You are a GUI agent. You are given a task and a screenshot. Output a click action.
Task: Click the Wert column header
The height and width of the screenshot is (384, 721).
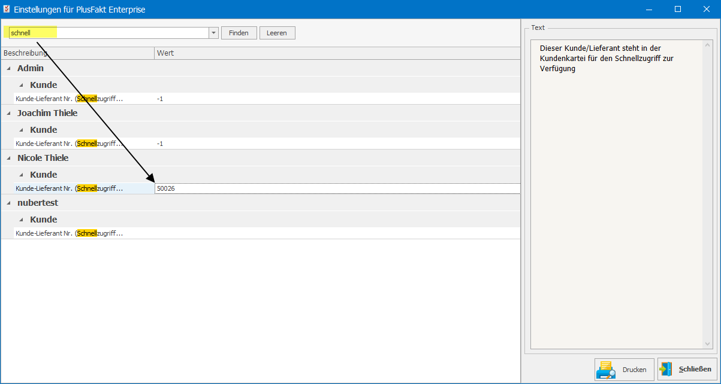337,53
